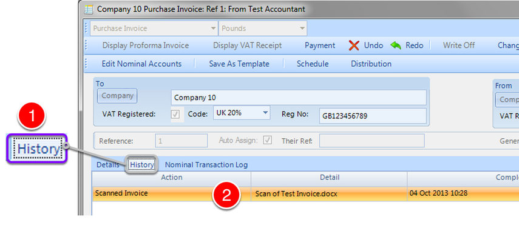
Task: Click the 04 Oct 2013 10:28 cell
Action: [x=463, y=193]
